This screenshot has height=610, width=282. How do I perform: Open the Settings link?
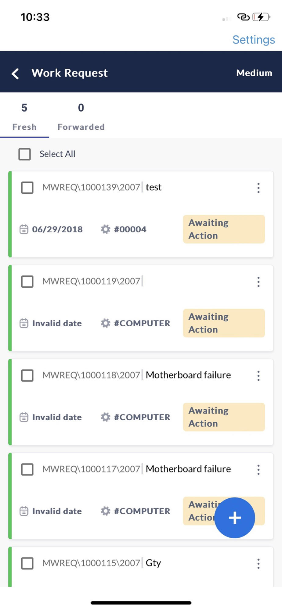pos(254,40)
